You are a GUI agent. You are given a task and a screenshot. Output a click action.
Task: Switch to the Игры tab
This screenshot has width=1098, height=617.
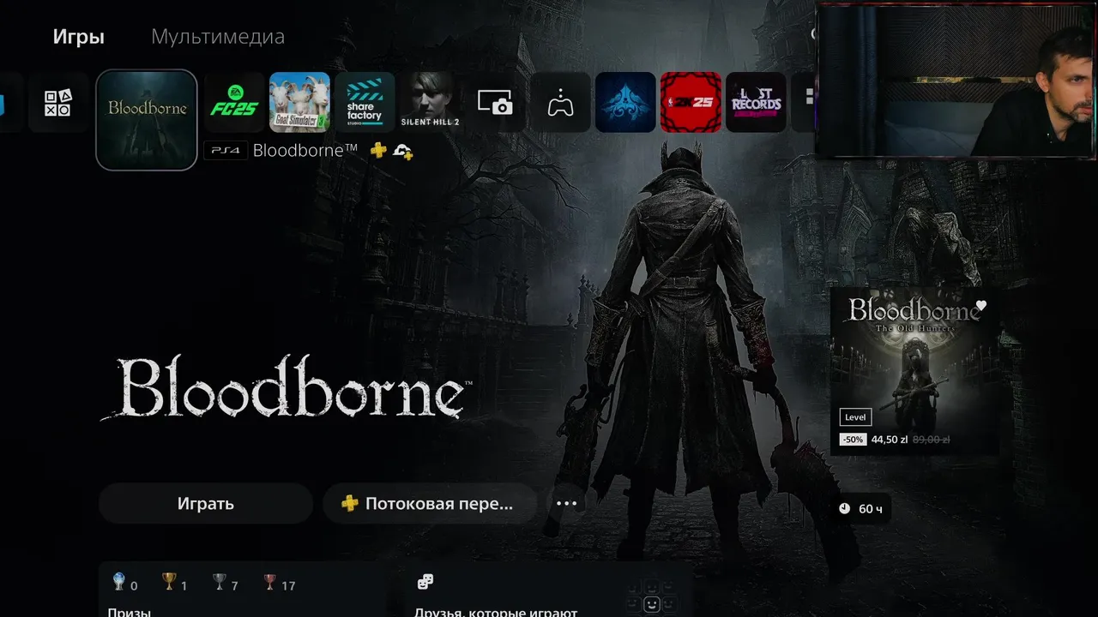(78, 37)
